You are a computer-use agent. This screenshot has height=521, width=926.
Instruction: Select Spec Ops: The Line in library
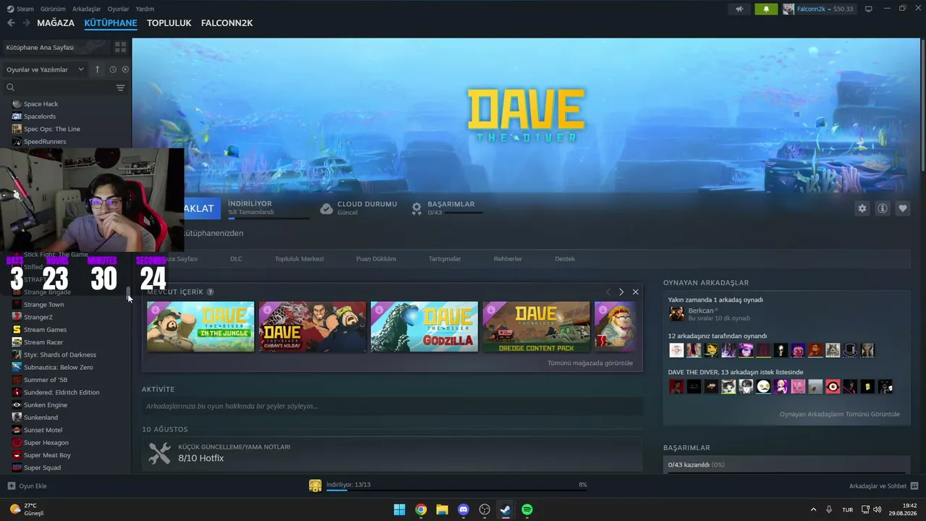pos(52,129)
